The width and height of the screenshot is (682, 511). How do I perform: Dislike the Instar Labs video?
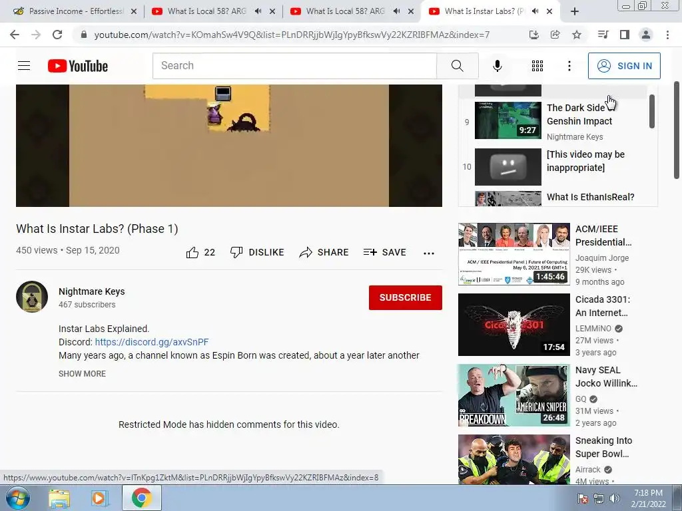pos(257,252)
